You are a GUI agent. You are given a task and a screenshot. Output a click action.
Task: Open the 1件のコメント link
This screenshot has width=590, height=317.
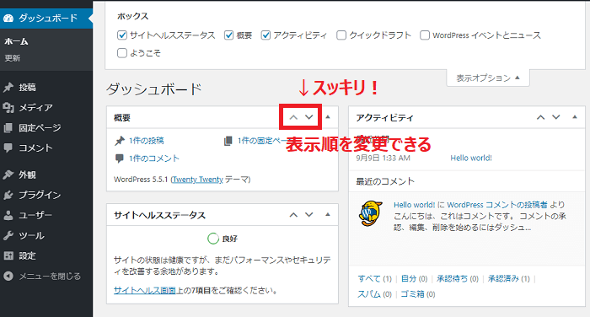click(x=154, y=158)
